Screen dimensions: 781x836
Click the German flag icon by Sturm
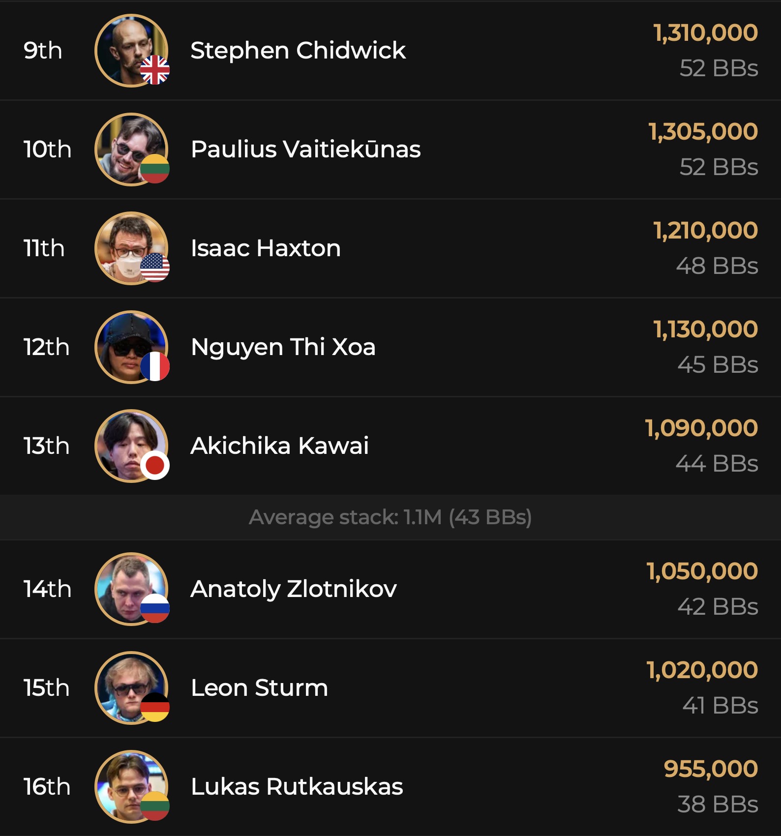tap(155, 707)
